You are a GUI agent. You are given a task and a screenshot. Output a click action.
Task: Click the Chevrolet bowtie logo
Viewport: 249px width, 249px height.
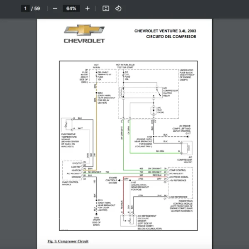click(x=84, y=30)
